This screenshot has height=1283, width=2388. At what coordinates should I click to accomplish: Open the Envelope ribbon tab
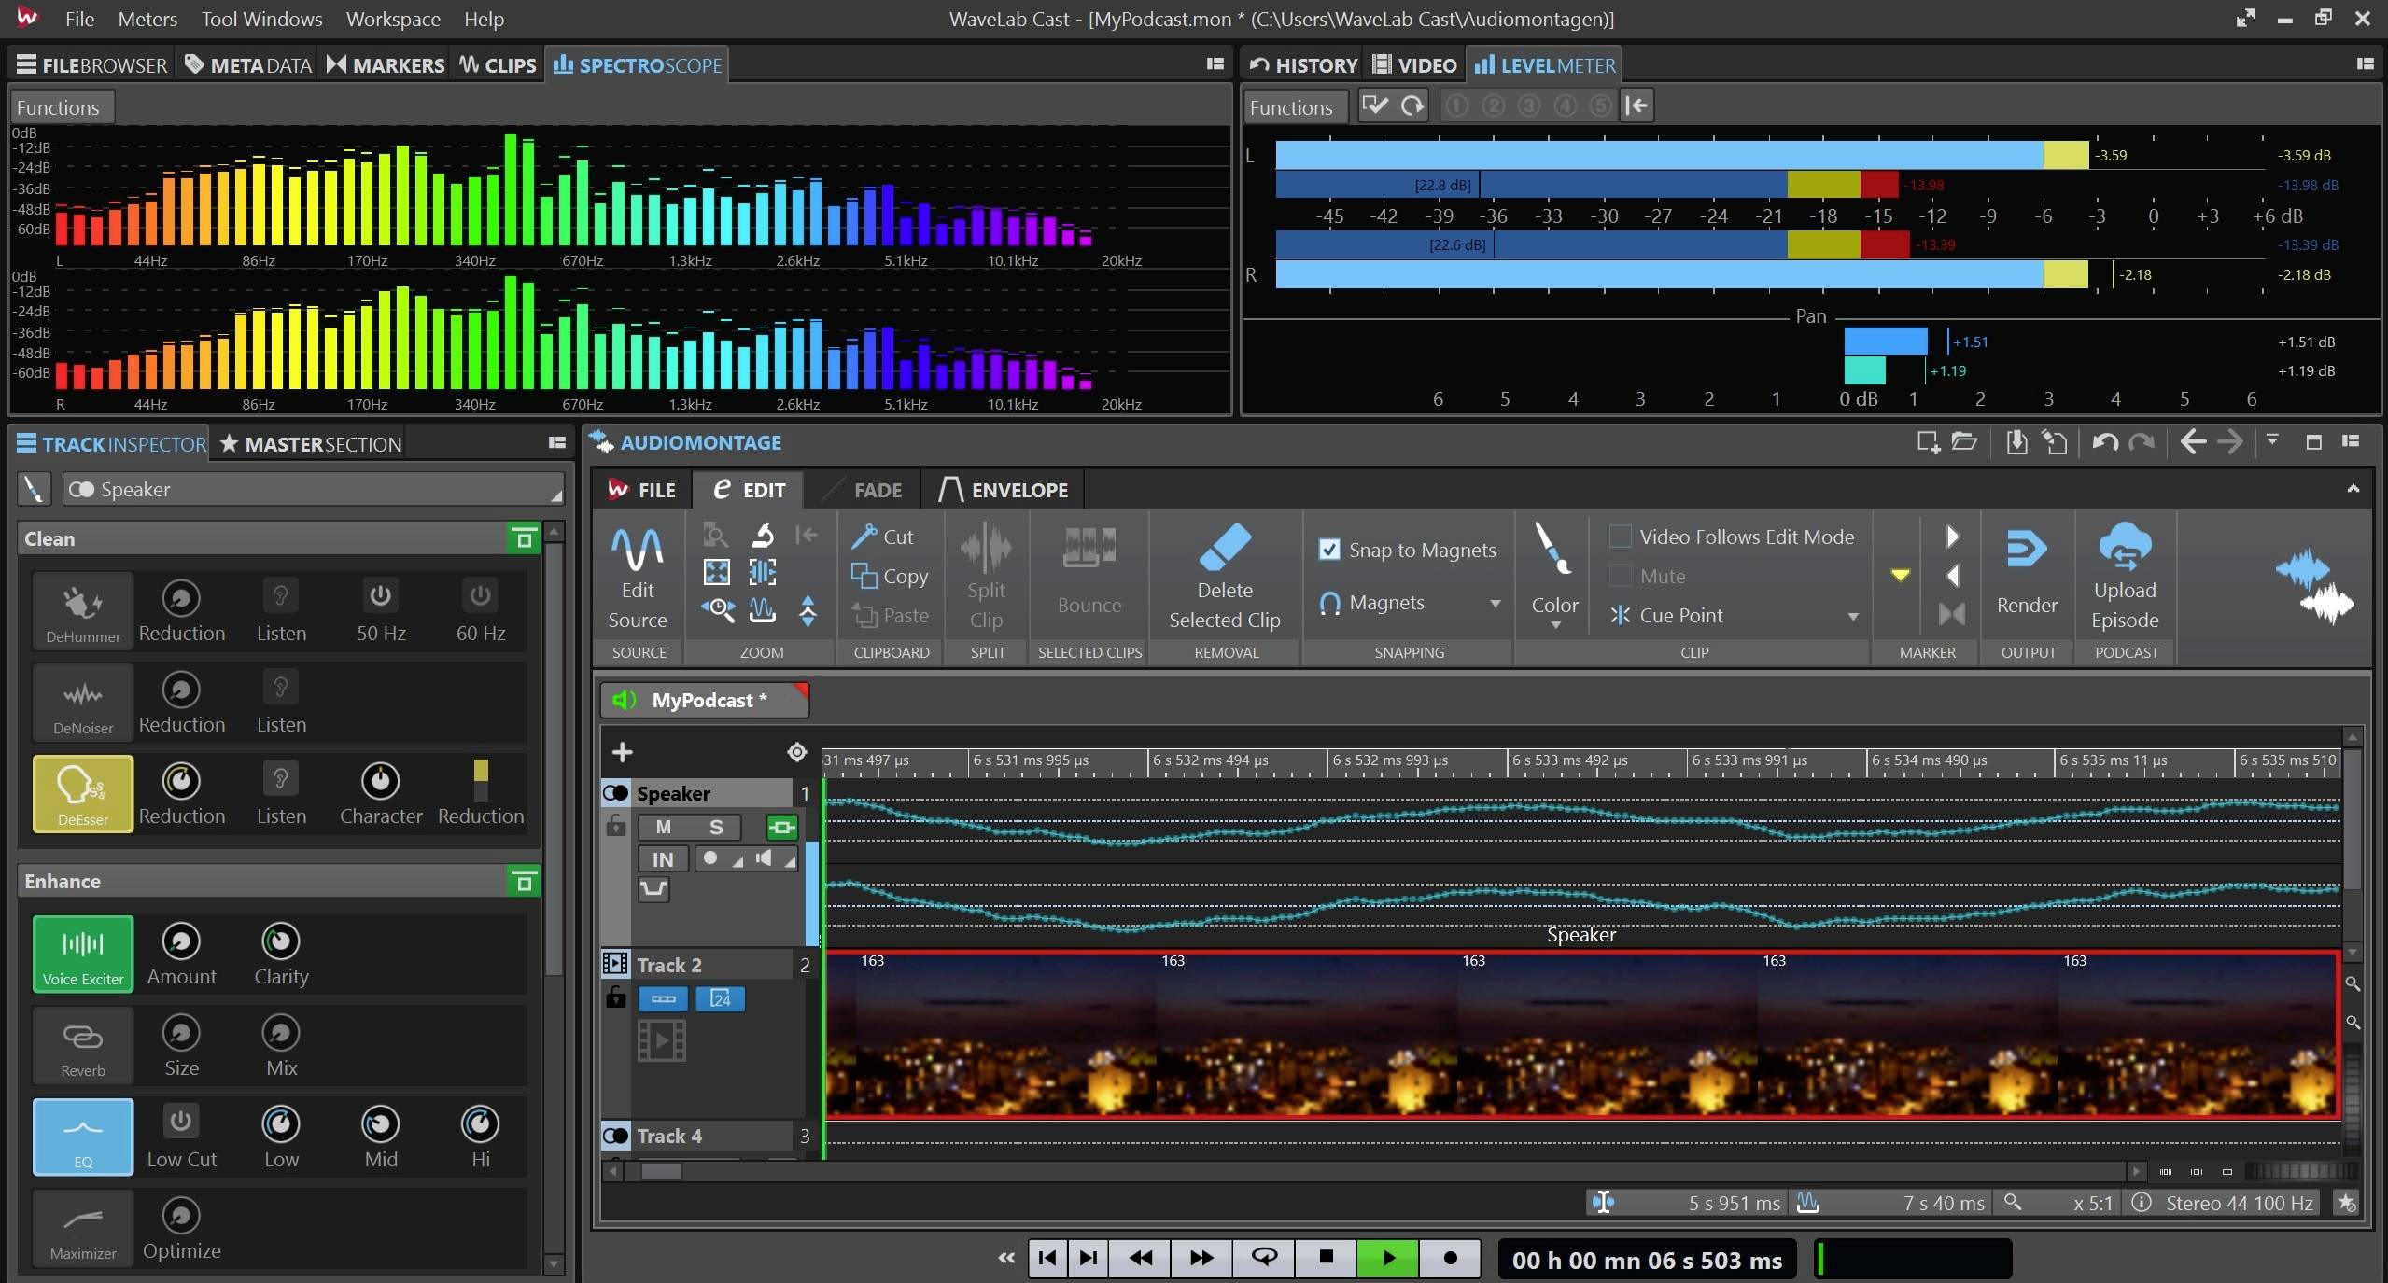pyautogui.click(x=1004, y=490)
